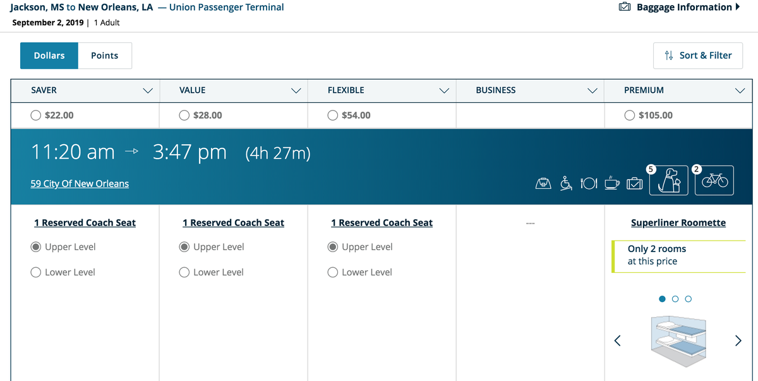Click the dining car plate icon
758x381 pixels.
click(x=589, y=183)
